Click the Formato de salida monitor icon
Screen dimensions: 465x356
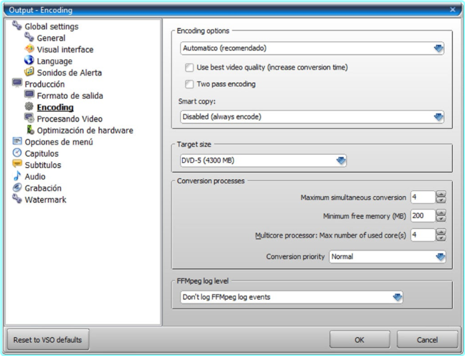point(29,95)
